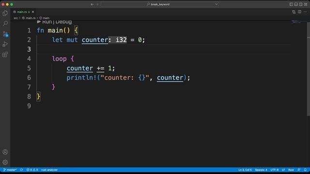Open the Source Control view
The width and height of the screenshot is (310, 174).
pos(5,34)
